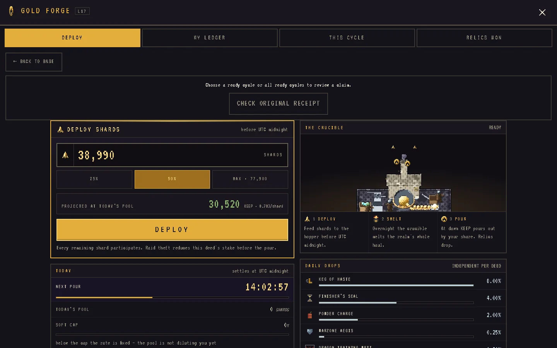Click the Warzone Aegis shield icon
The height and width of the screenshot is (348, 557).
(x=309, y=332)
